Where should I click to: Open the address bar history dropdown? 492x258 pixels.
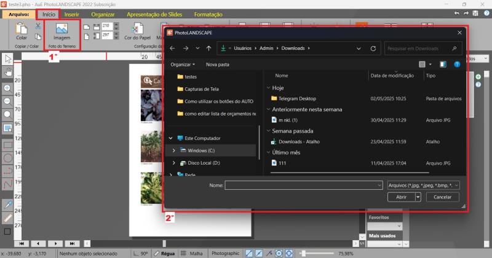pos(359,49)
